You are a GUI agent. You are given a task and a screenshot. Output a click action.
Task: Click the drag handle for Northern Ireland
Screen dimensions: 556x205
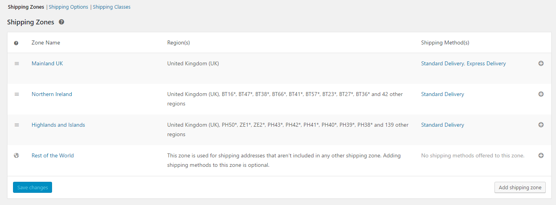[x=17, y=94]
